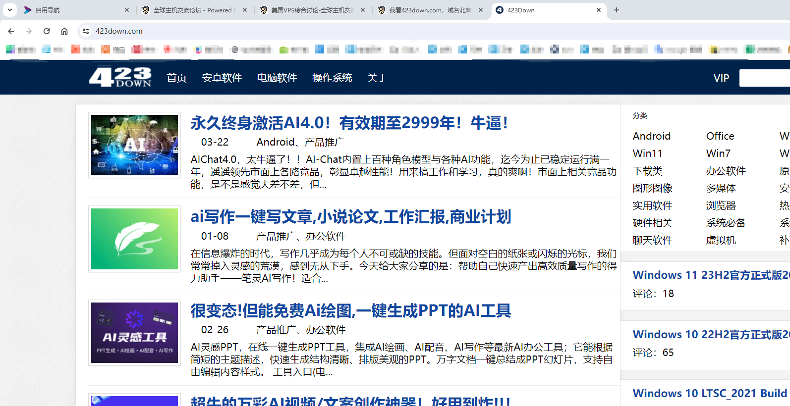Open the AI灵感工具 article thumbnail
790x406 pixels.
click(134, 333)
